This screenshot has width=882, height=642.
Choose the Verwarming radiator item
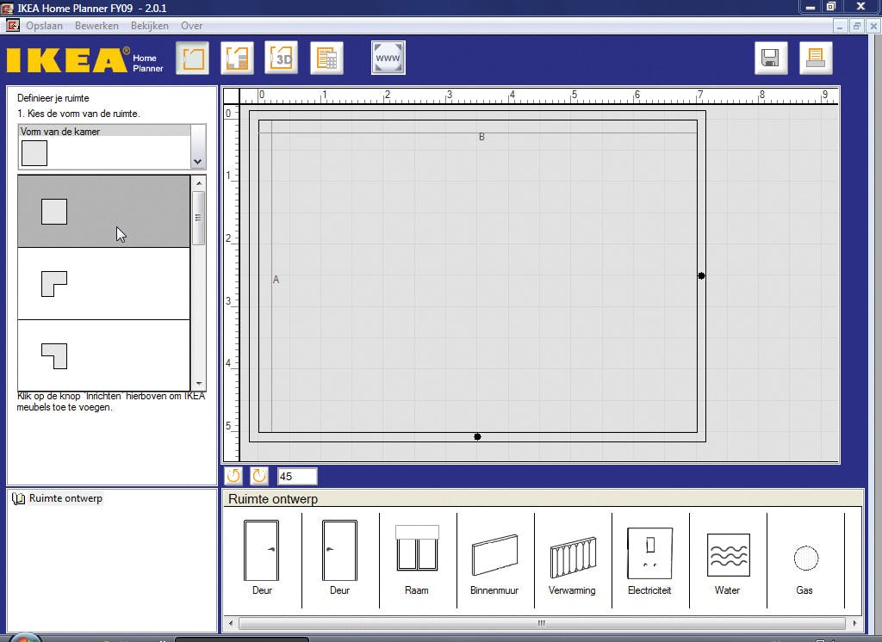(572, 558)
